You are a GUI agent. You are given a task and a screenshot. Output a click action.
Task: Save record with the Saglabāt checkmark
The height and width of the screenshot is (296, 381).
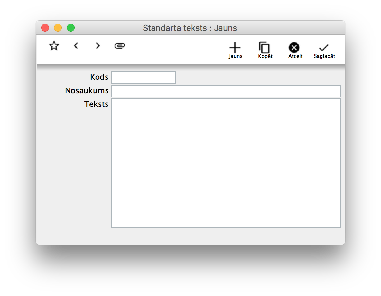pyautogui.click(x=324, y=48)
